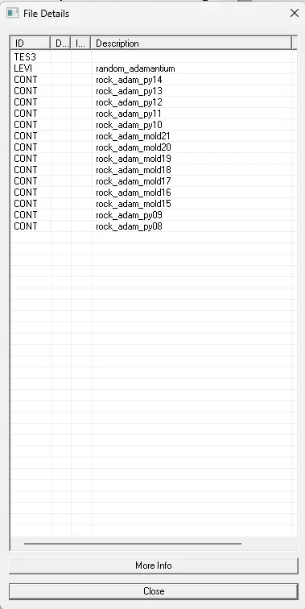Sort by the Description column header
305x609 pixels.
(x=192, y=43)
